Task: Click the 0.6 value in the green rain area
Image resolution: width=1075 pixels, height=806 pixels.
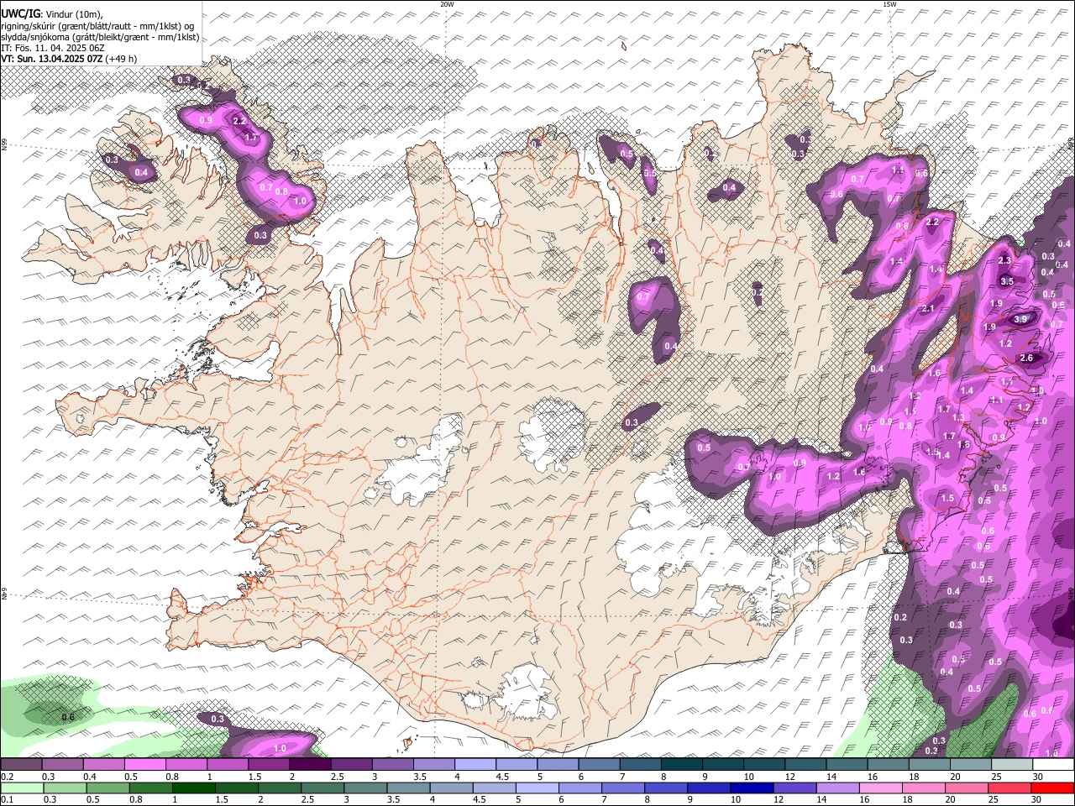Action: [x=68, y=716]
